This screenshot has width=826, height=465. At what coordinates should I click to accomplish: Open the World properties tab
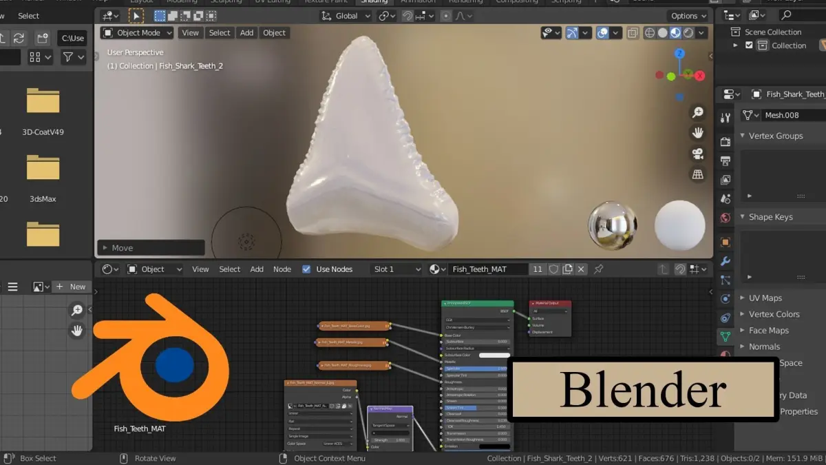pyautogui.click(x=725, y=218)
